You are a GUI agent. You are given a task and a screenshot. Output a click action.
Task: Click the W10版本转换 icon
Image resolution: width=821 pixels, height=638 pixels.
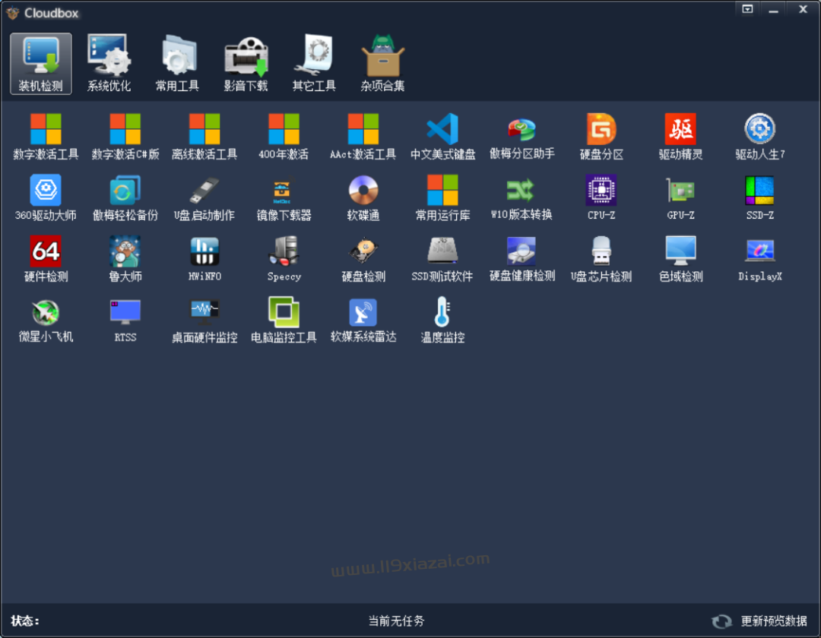[x=522, y=197]
